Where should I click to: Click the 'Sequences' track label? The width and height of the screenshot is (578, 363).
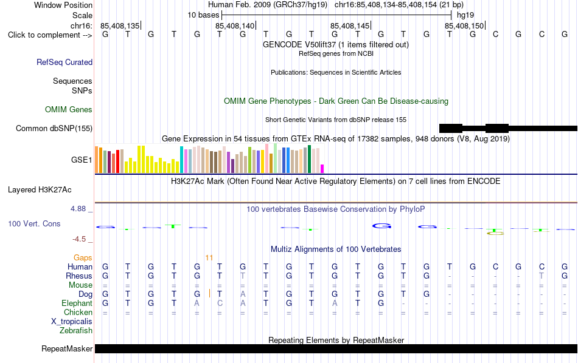coord(72,81)
